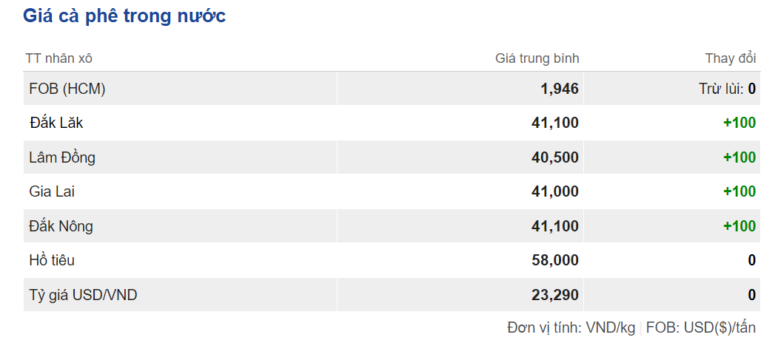Click the +100 change for Gia Lai
Screen dimensions: 778x343
point(740,191)
